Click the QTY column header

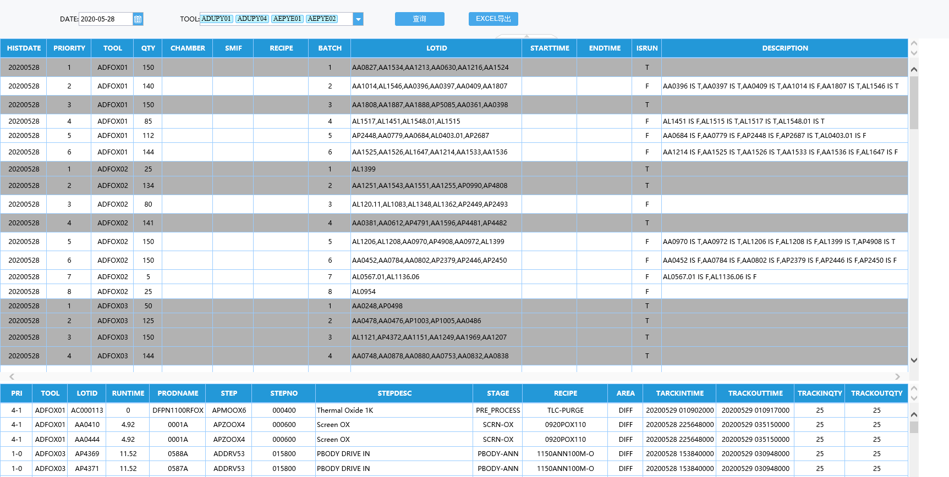[x=148, y=48]
